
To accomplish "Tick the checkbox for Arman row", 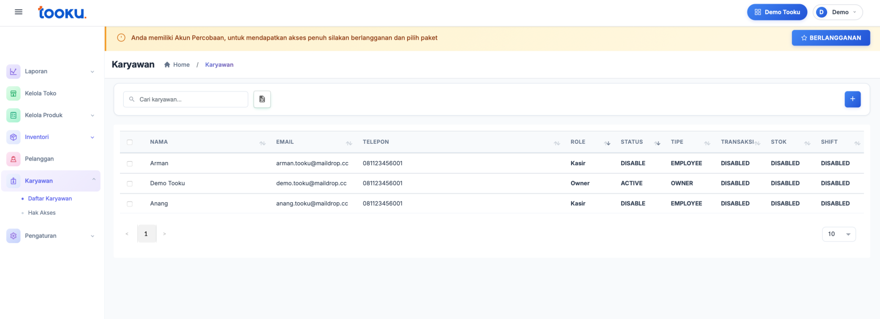I will tap(130, 164).
